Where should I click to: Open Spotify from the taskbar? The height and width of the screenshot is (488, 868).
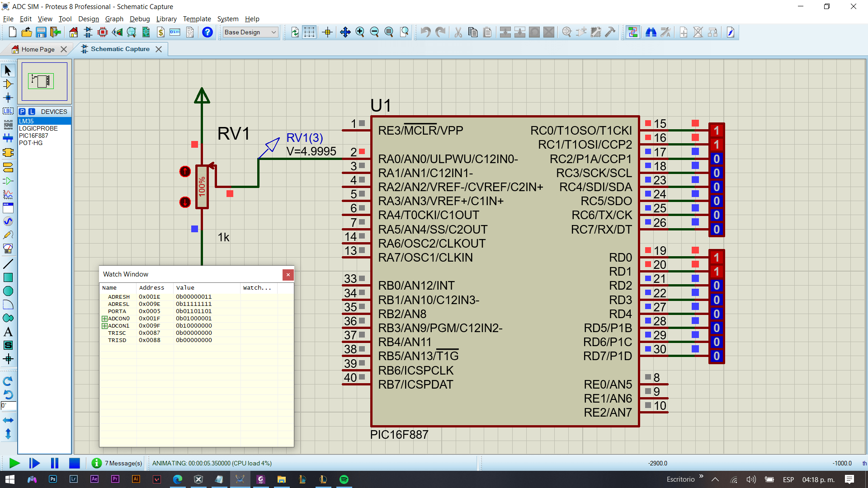point(344,479)
